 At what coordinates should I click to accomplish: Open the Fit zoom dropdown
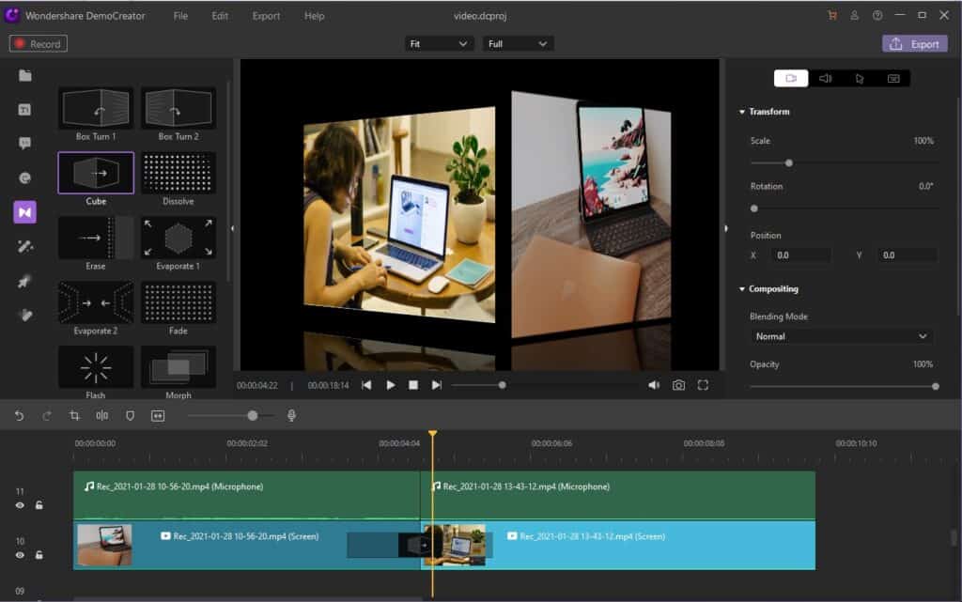(x=439, y=44)
